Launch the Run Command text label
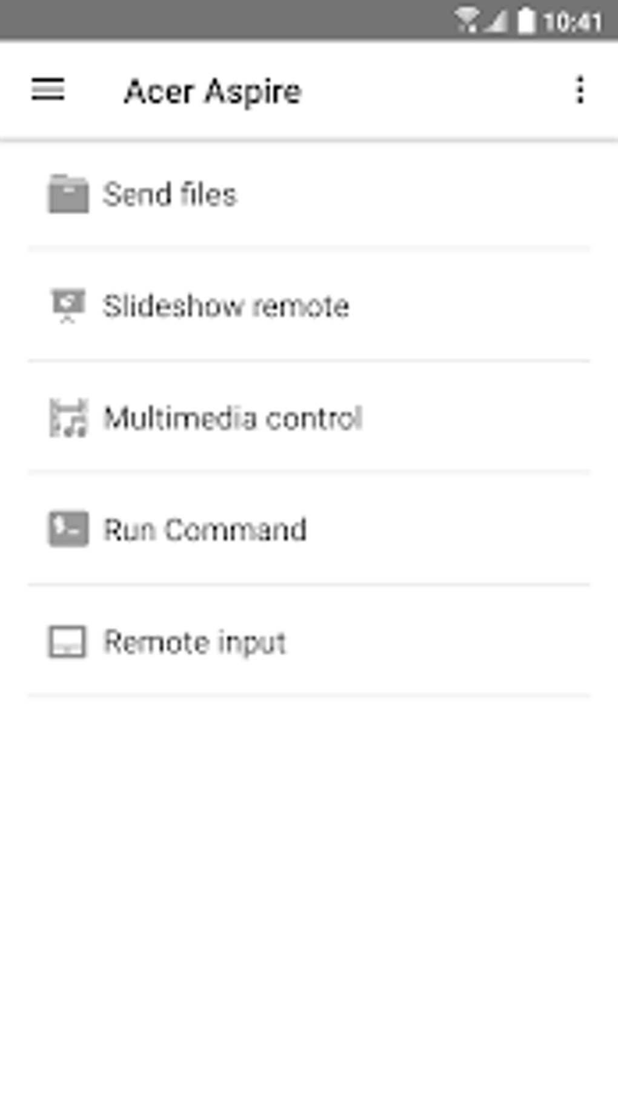618x1102 pixels. click(x=205, y=529)
